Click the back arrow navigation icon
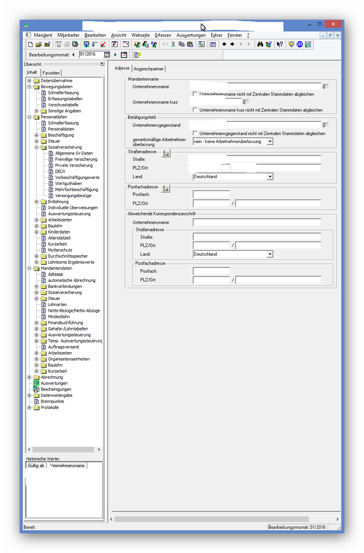The height and width of the screenshot is (553, 364). point(224,44)
